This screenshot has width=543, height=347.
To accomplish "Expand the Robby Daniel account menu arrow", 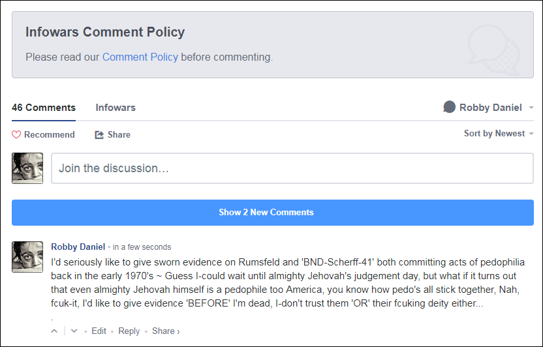I will [x=531, y=108].
